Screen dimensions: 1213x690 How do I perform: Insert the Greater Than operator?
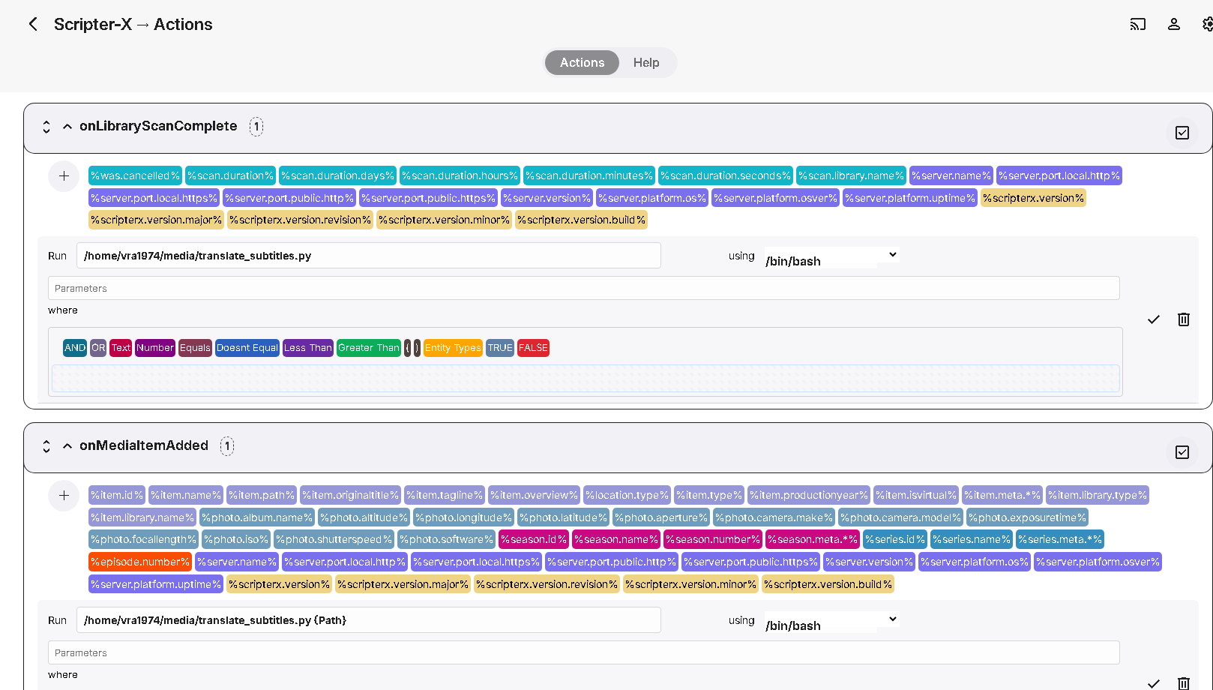368,348
